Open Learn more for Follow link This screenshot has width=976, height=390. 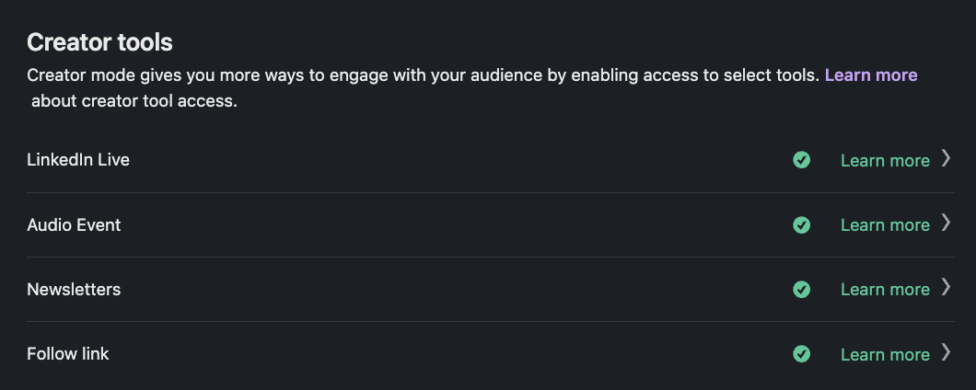click(885, 354)
